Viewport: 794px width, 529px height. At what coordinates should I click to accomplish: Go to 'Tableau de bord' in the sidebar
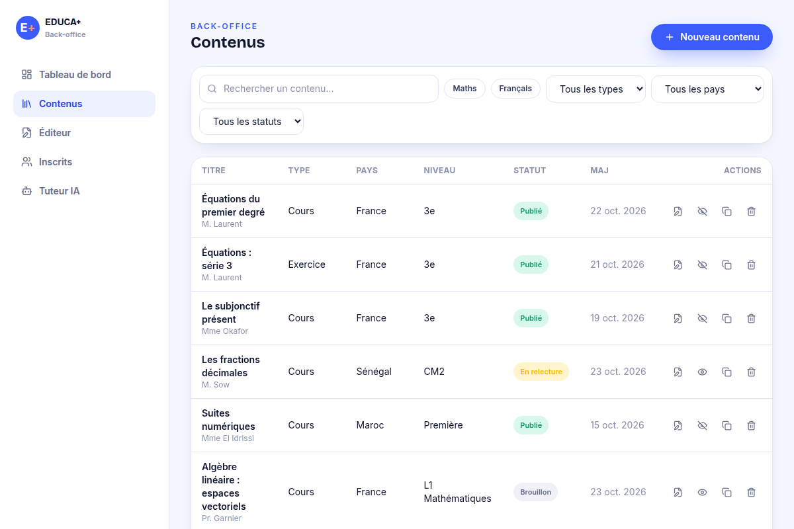point(85,75)
